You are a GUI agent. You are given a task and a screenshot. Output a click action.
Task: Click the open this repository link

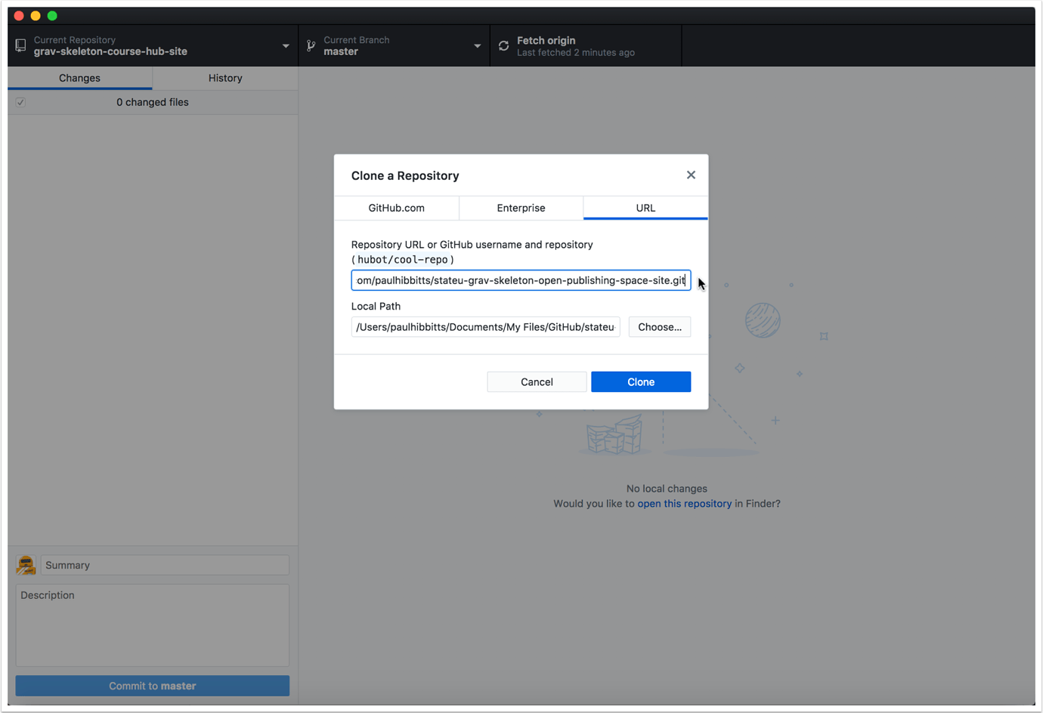click(684, 503)
